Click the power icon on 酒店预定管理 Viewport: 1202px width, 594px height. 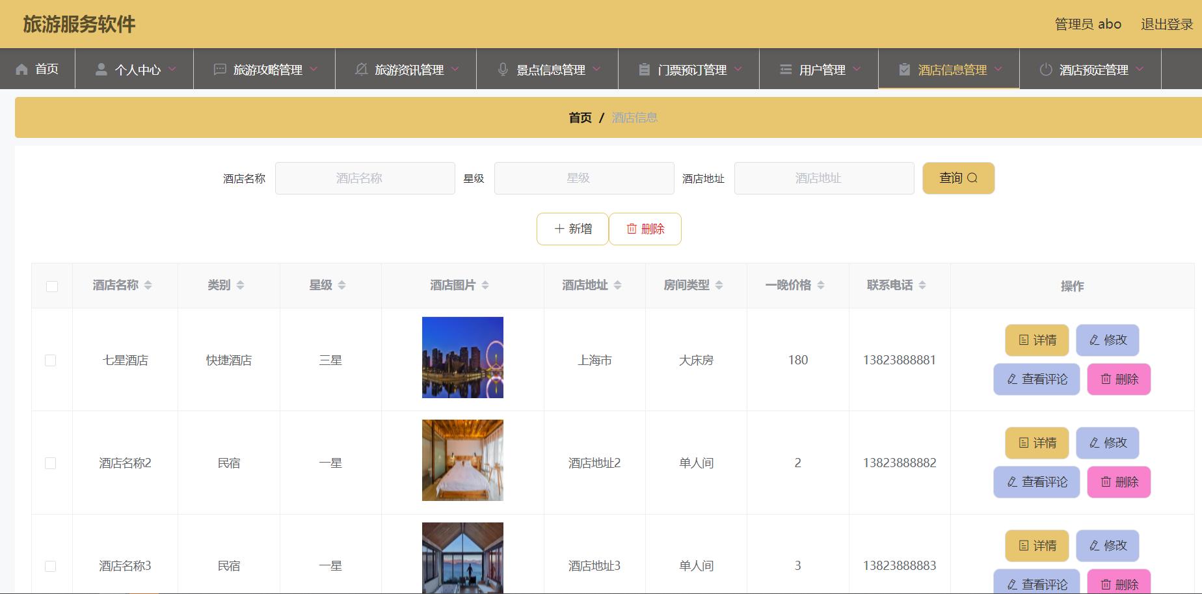[x=1047, y=68]
